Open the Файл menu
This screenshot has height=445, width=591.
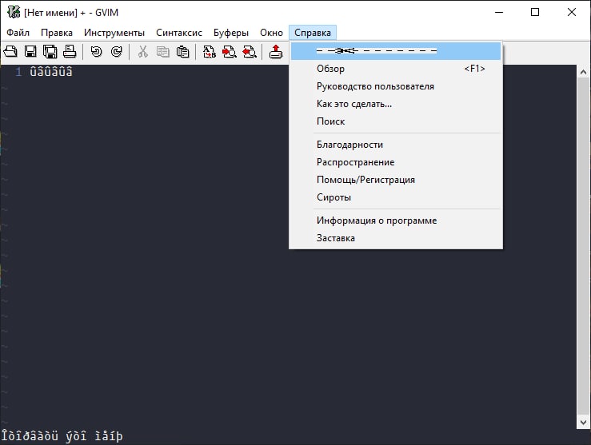(18, 33)
